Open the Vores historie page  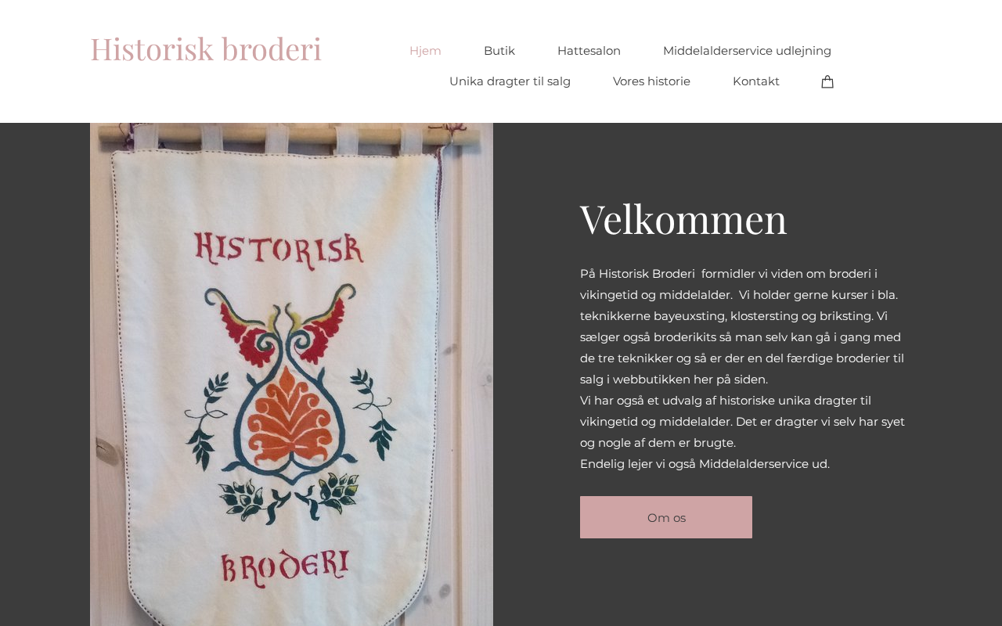click(x=651, y=81)
